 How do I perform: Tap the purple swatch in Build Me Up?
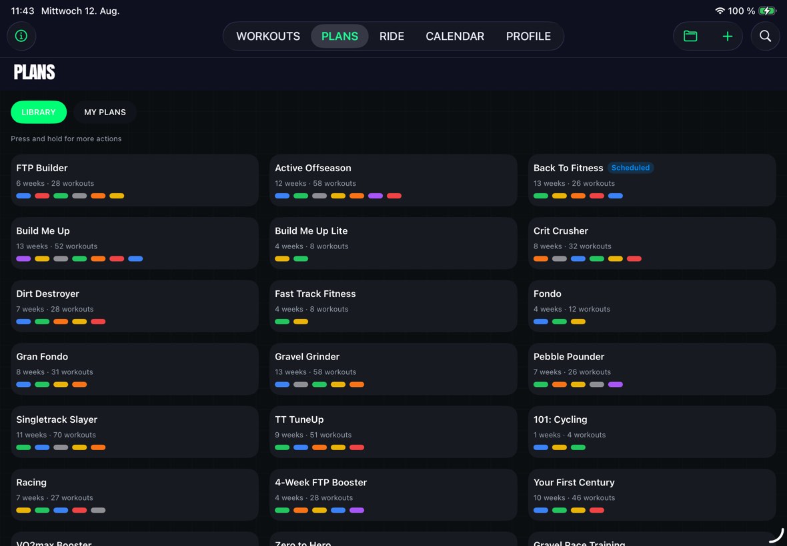coord(23,259)
